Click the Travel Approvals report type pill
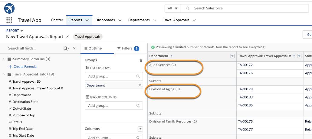312x139 pixels. 87,37
